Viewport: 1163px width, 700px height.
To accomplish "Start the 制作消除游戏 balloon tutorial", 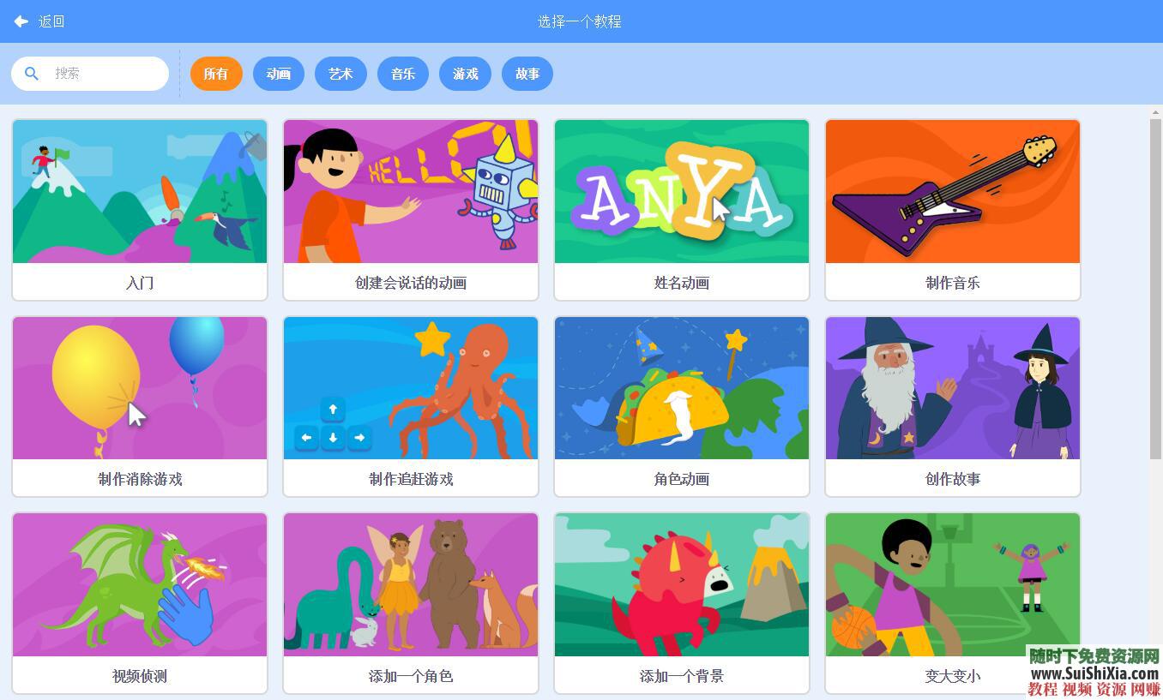I will 140,406.
